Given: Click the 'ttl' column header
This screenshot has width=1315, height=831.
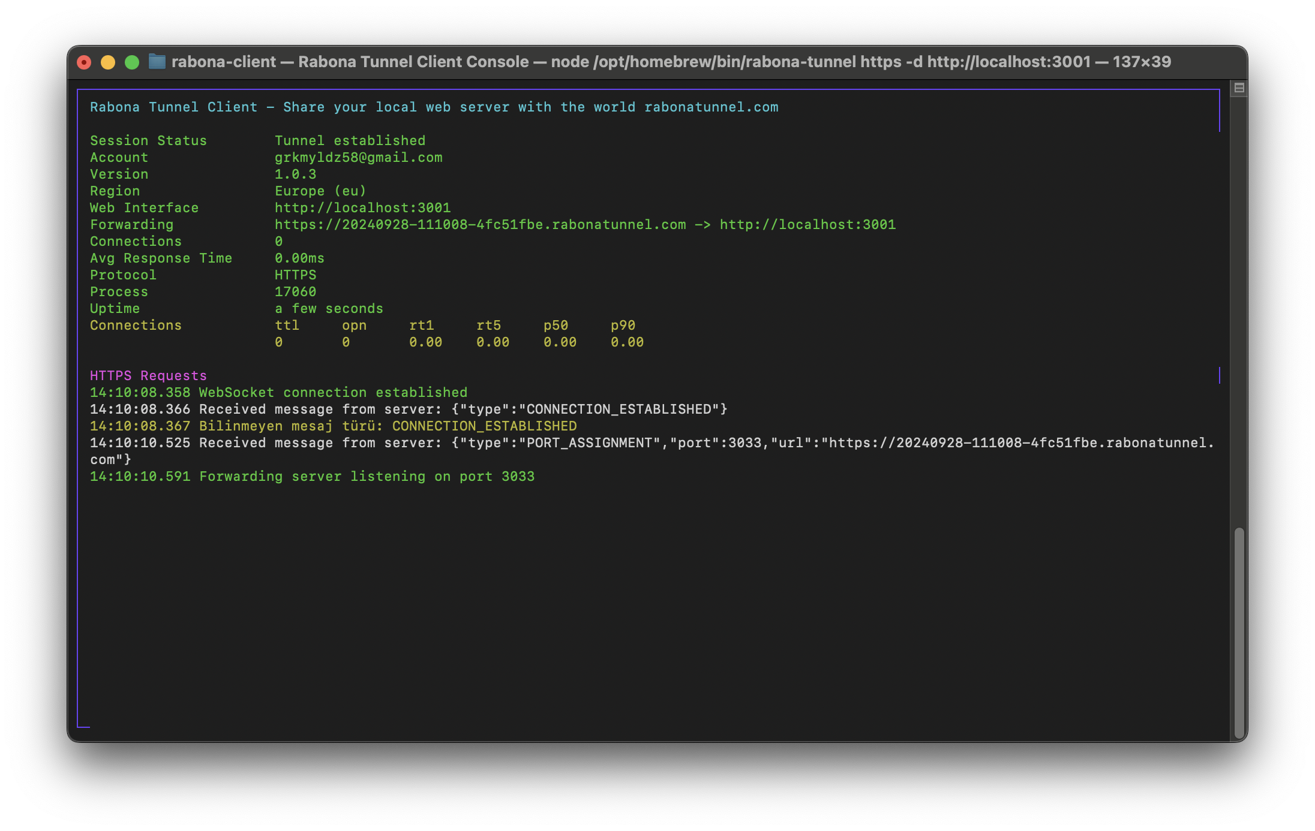Looking at the screenshot, I should (x=287, y=326).
